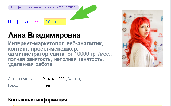Click the Киев city value
The height and width of the screenshot is (106, 171).
(x=47, y=85)
